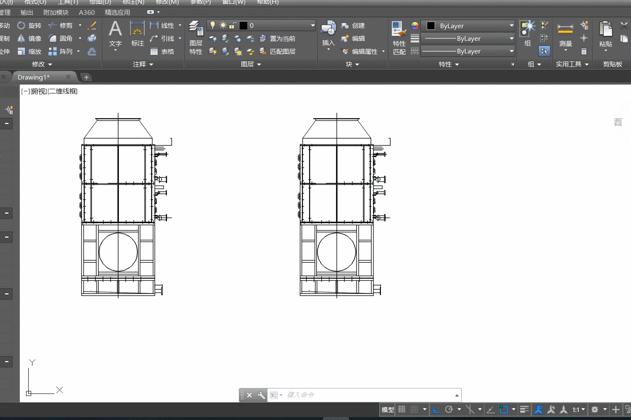This screenshot has width=631, height=420.
Task: Toggle ortho mode in status bar
Action: 436,409
